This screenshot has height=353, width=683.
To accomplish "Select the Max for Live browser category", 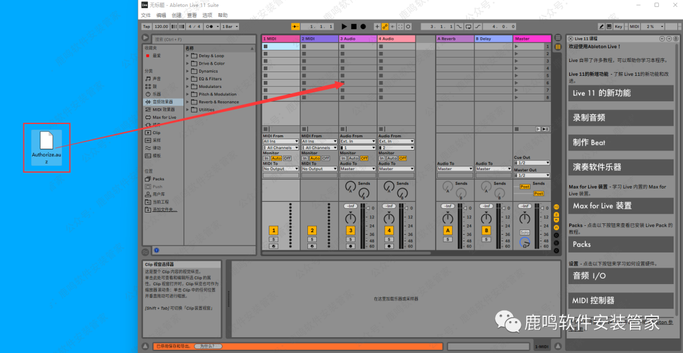I will point(164,117).
